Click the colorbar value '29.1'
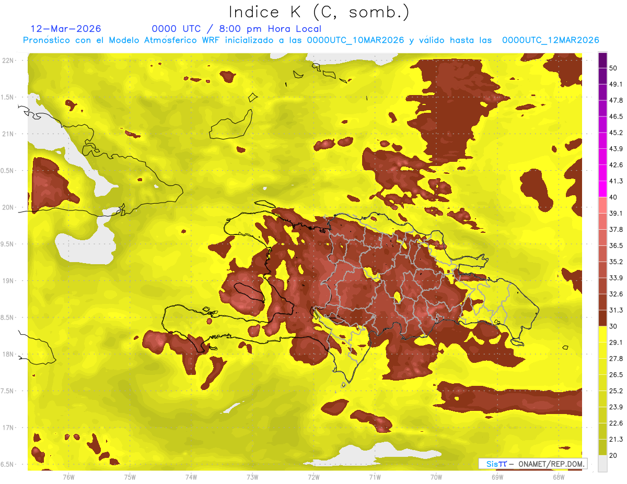The image size is (627, 484). pos(616,343)
